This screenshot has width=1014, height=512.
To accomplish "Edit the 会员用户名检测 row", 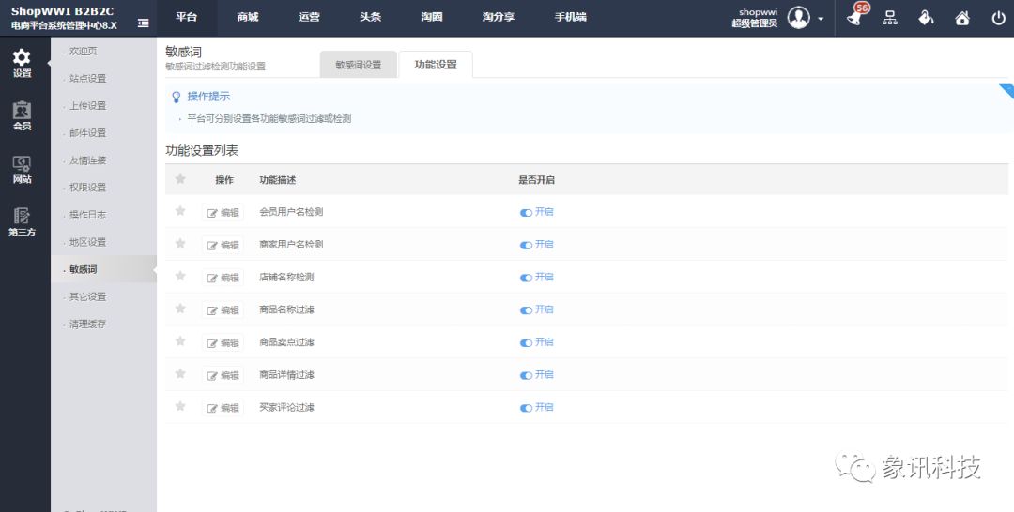I will (223, 213).
